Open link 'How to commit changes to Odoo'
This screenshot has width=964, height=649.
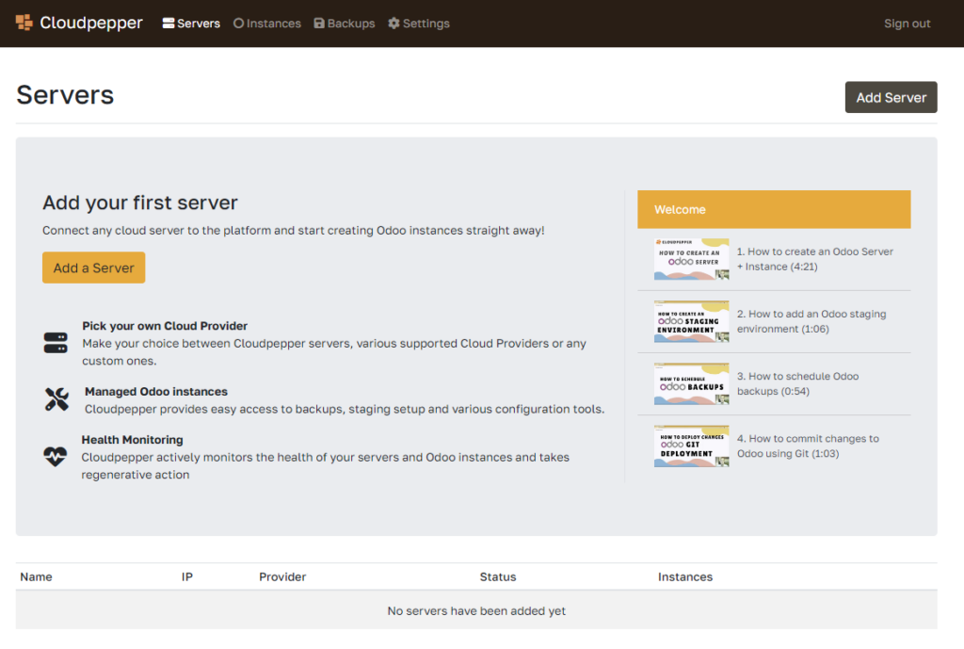pos(808,446)
